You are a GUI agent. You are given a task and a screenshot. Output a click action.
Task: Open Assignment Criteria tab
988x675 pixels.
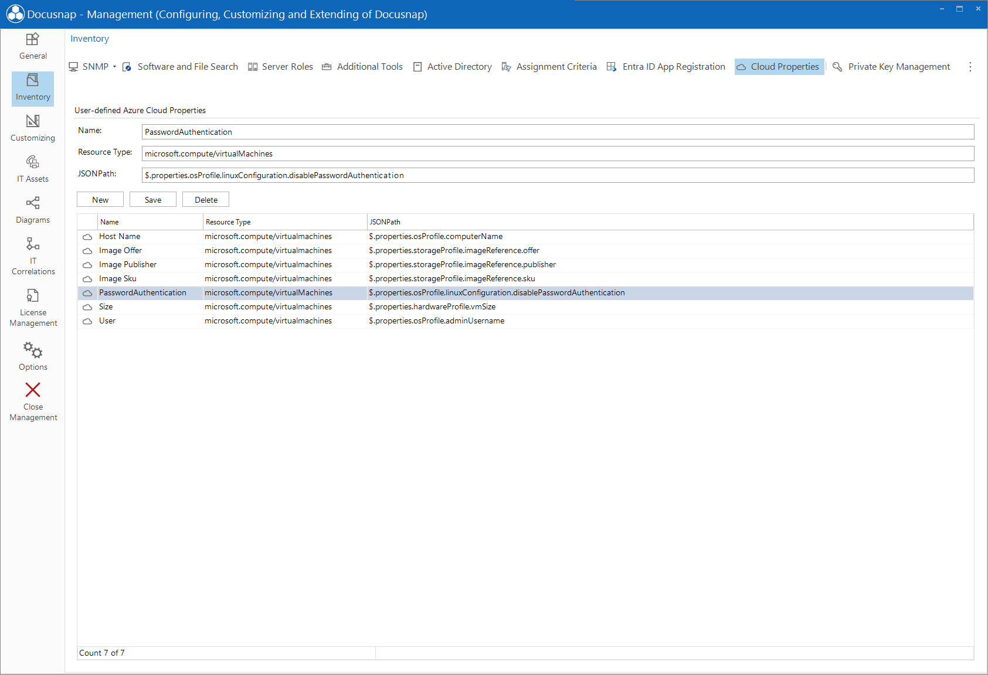[549, 67]
